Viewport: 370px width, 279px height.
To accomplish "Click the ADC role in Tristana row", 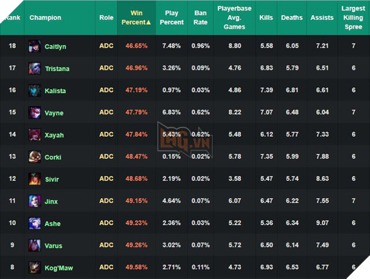I will (x=106, y=68).
